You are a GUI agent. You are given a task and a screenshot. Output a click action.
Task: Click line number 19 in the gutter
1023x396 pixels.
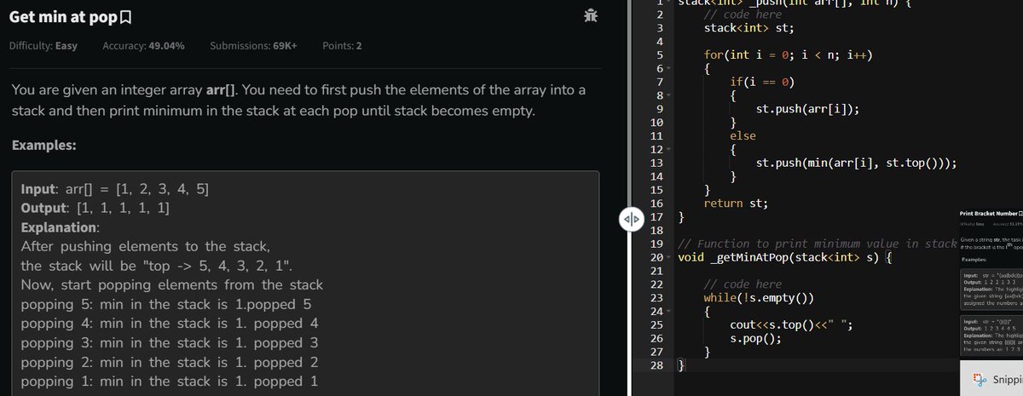tap(656, 244)
